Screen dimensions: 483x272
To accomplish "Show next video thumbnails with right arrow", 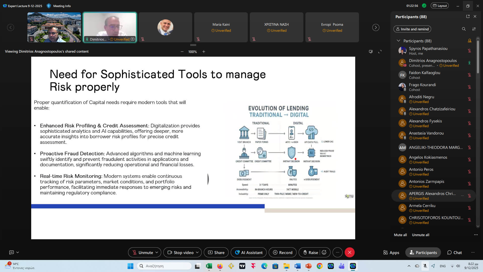I will [376, 27].
